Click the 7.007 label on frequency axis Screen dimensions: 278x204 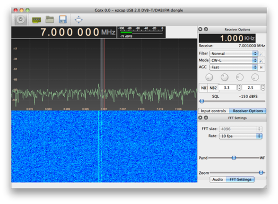tap(122, 109)
